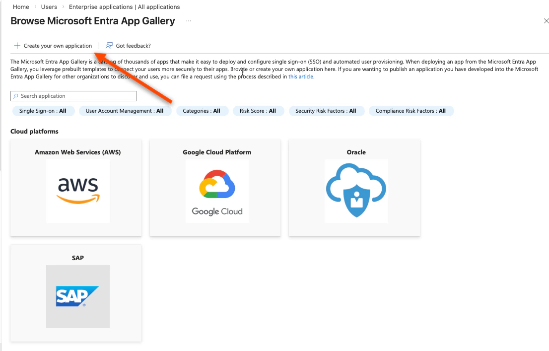549x351 pixels.
Task: Select the Oracle card title
Action: [x=356, y=152]
